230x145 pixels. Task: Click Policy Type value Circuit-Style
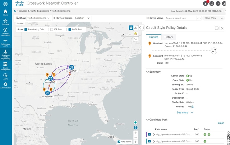point(193,89)
